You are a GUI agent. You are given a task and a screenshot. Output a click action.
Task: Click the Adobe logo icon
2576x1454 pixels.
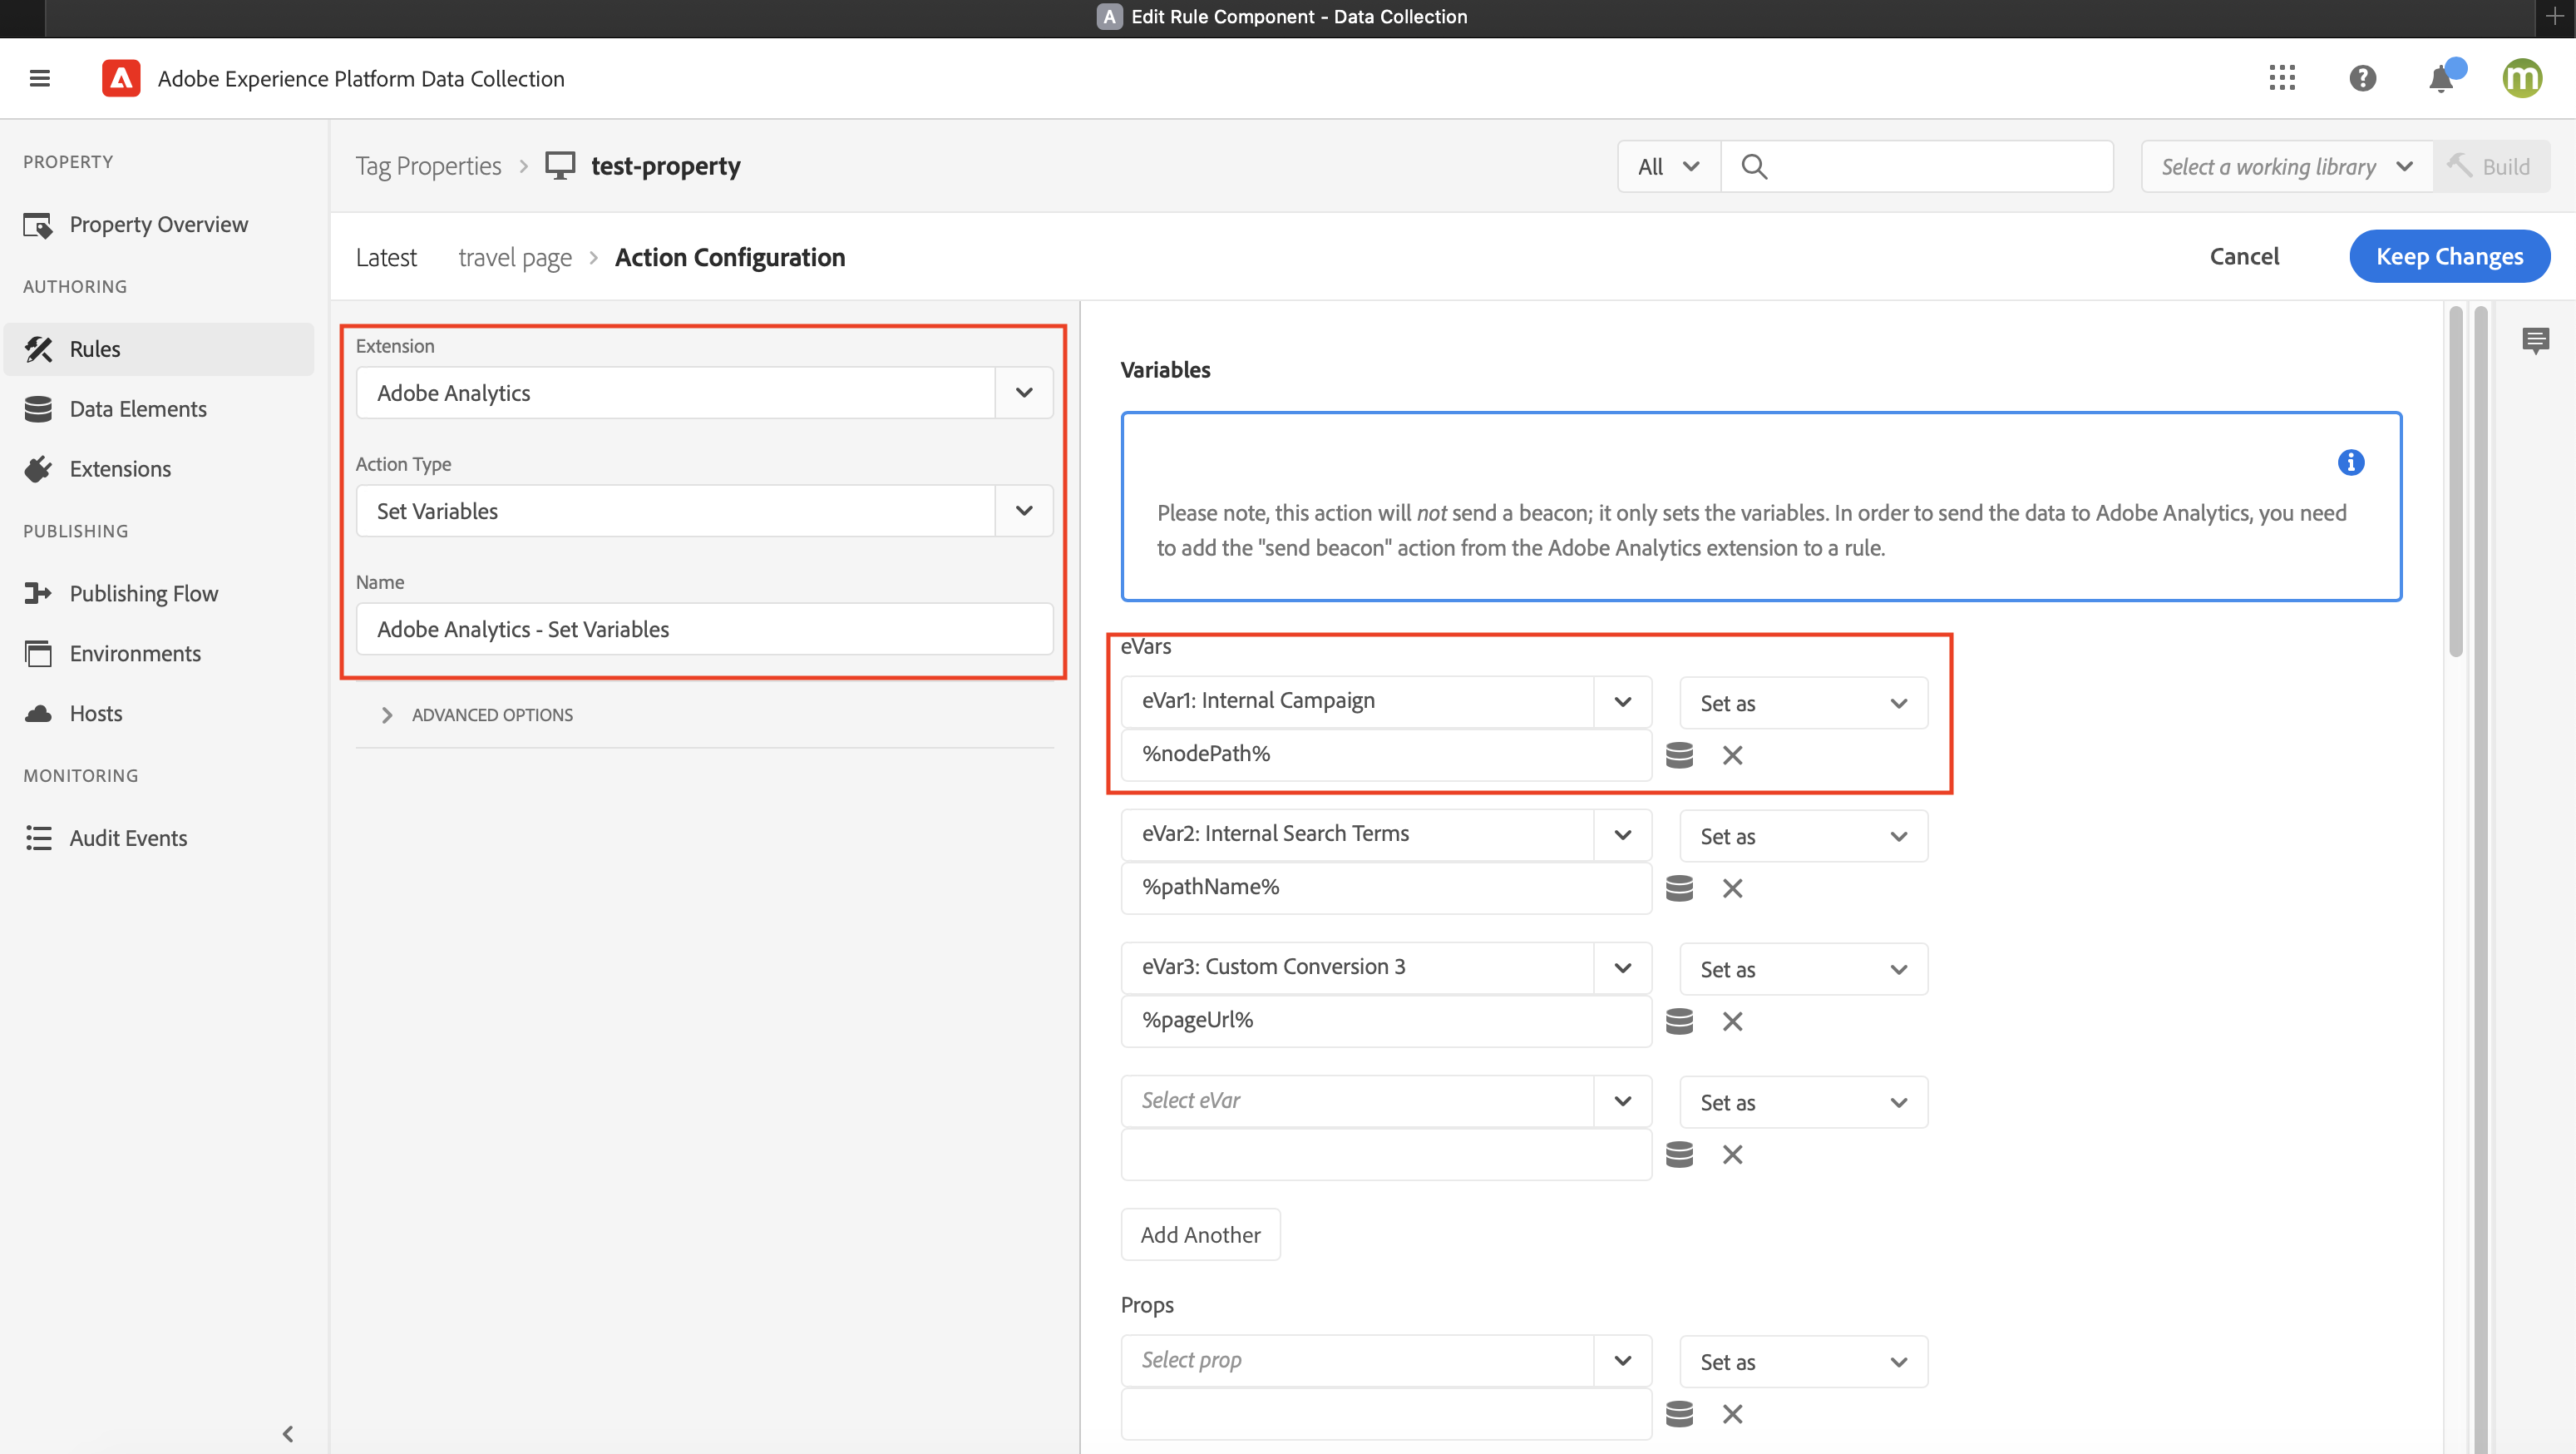click(x=121, y=78)
